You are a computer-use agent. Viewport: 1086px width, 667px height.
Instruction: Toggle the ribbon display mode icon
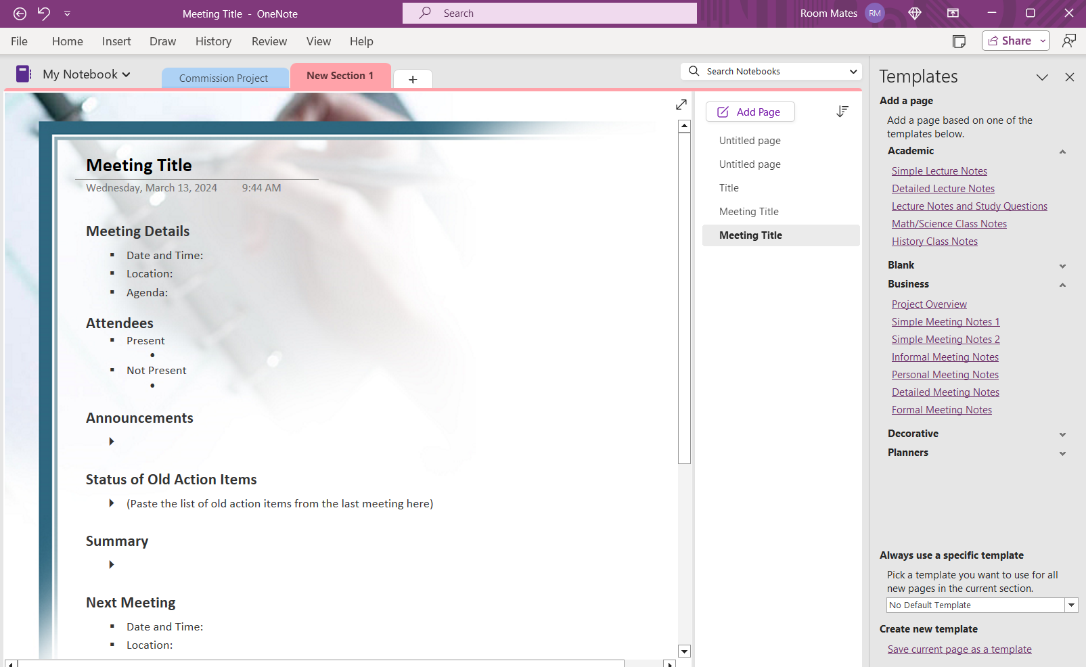[x=953, y=14]
